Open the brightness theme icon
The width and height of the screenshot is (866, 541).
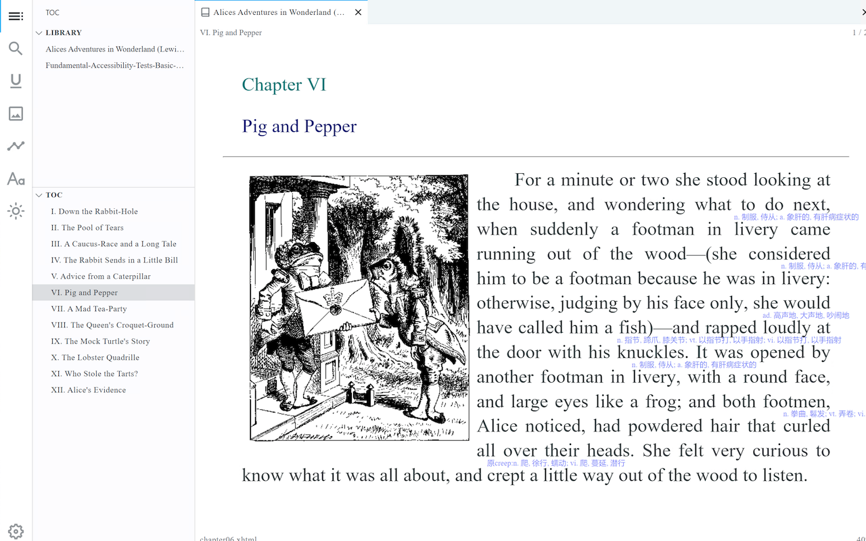click(x=16, y=211)
